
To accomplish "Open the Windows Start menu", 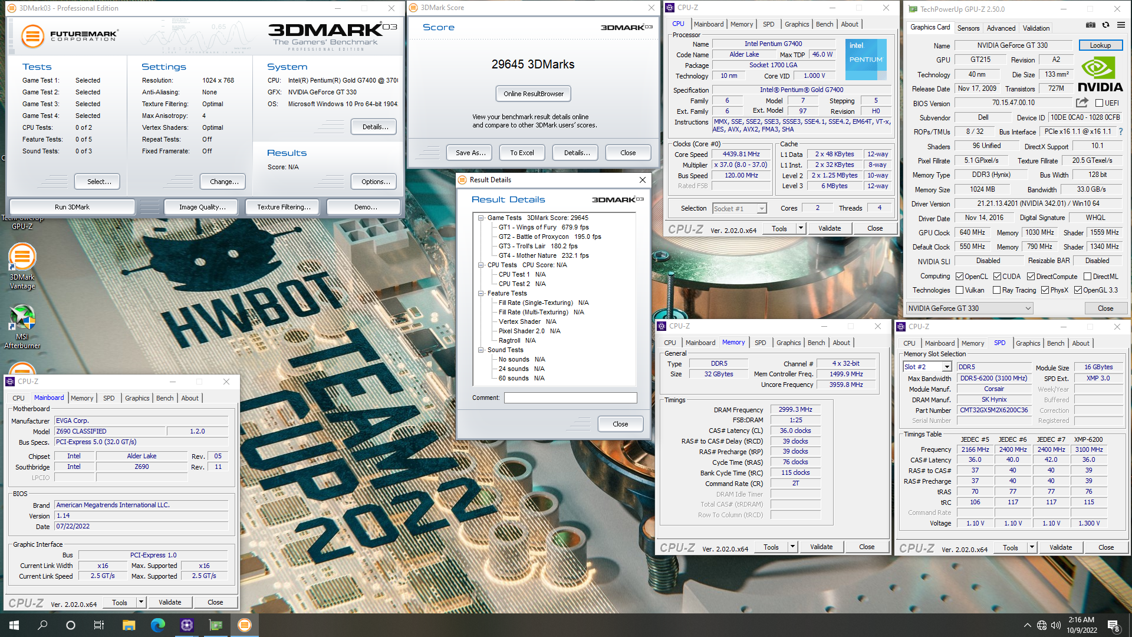I will pos(14,625).
